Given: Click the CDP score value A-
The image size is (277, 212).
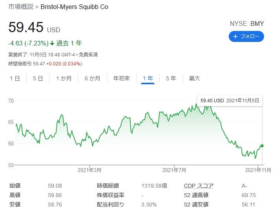Looking at the screenshot, I should click(x=244, y=186).
